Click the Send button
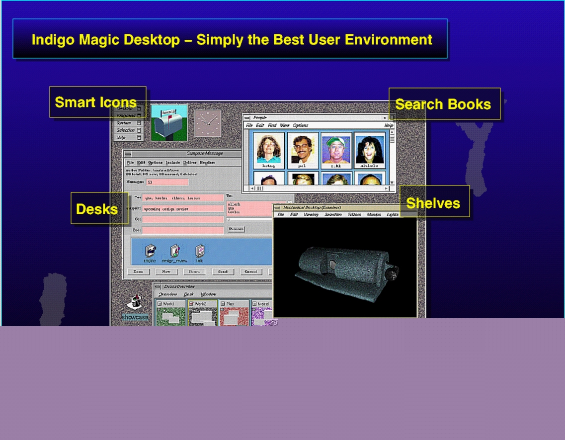 coord(223,271)
